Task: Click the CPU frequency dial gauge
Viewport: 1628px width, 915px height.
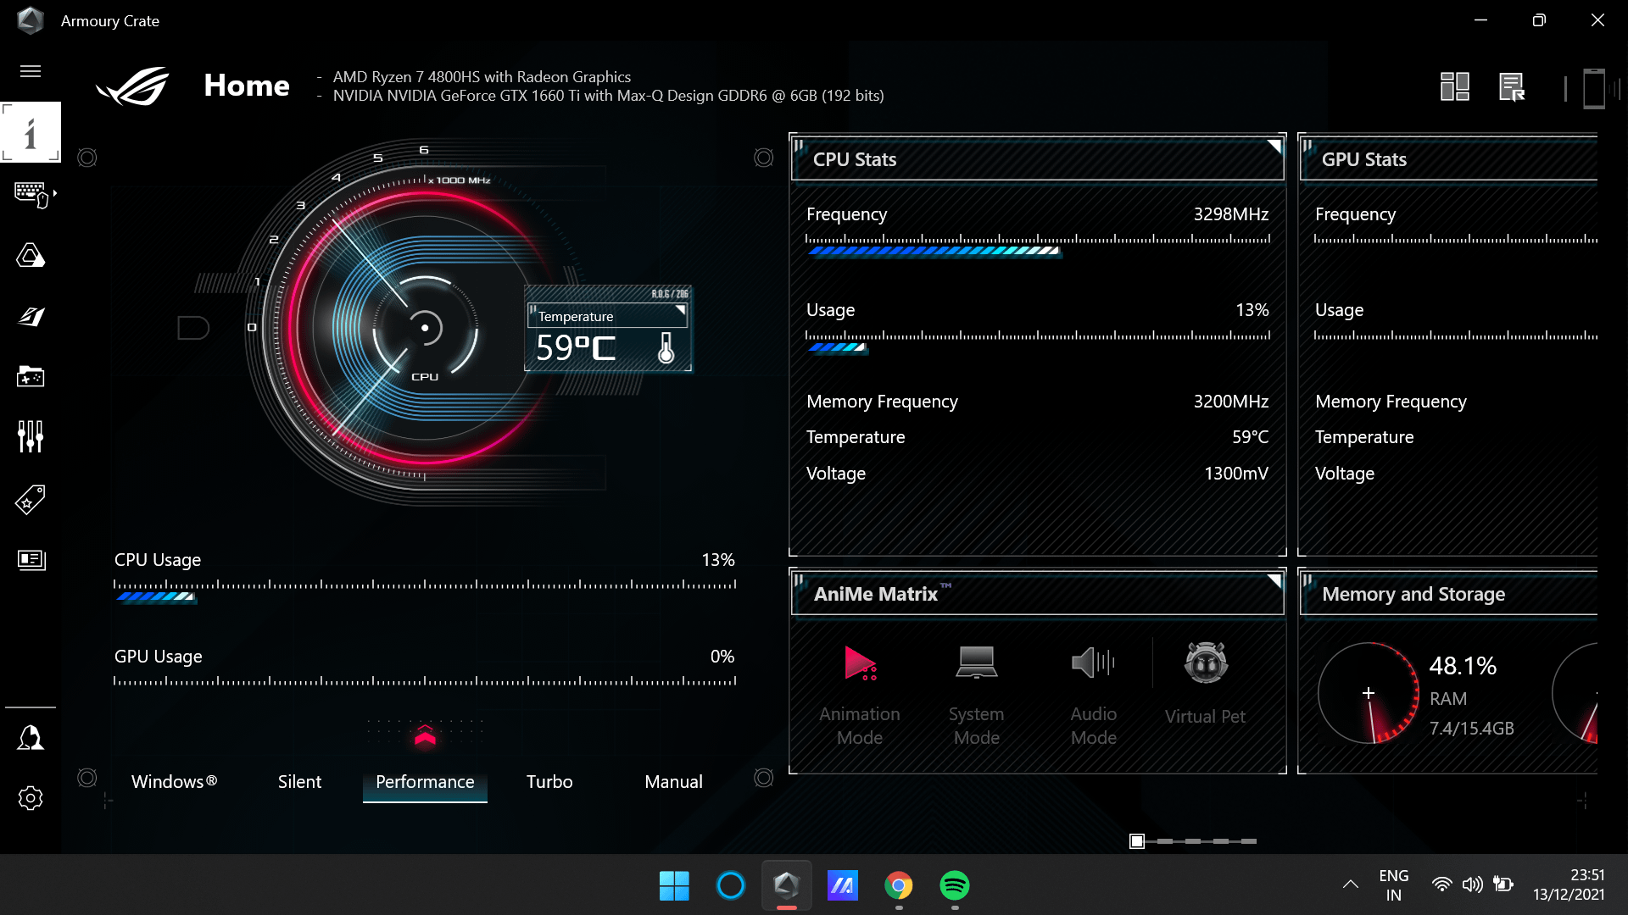Action: point(424,327)
